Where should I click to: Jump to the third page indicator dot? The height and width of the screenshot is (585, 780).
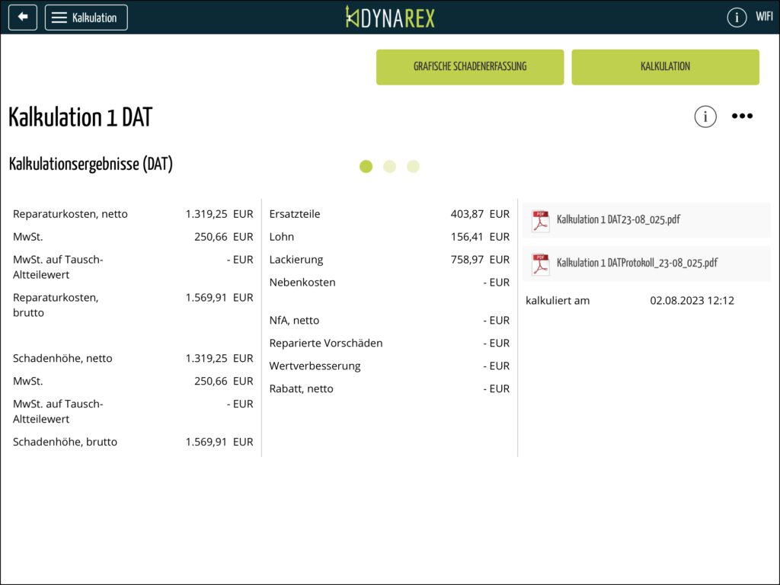[413, 166]
